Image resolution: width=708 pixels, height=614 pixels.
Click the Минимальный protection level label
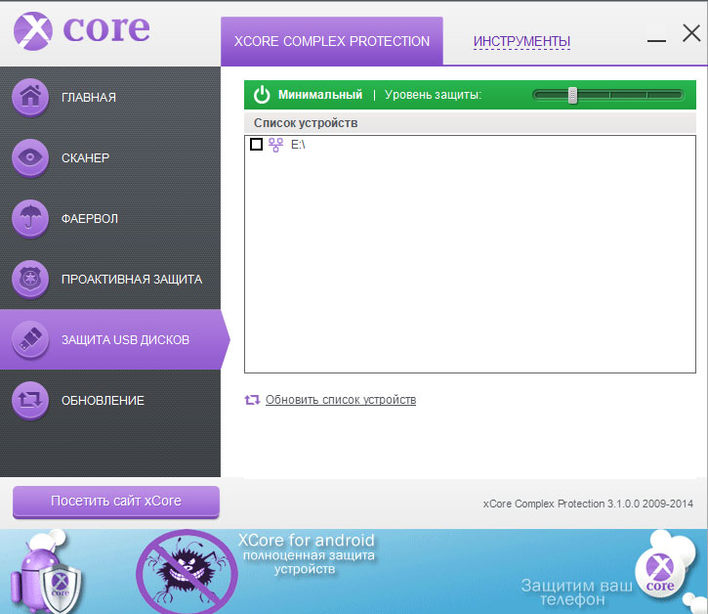click(320, 95)
